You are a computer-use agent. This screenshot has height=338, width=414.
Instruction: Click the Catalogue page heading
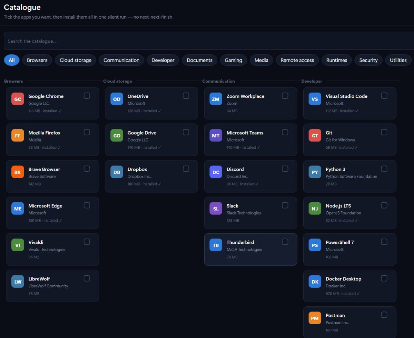[22, 7]
